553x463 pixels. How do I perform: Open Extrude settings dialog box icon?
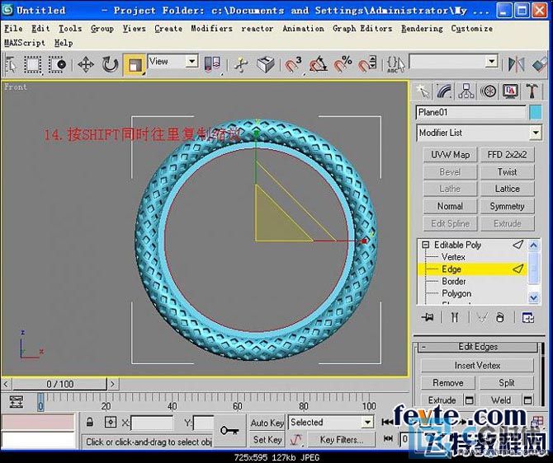[x=469, y=400]
